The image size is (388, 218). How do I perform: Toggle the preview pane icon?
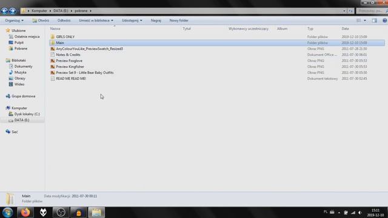375,21
